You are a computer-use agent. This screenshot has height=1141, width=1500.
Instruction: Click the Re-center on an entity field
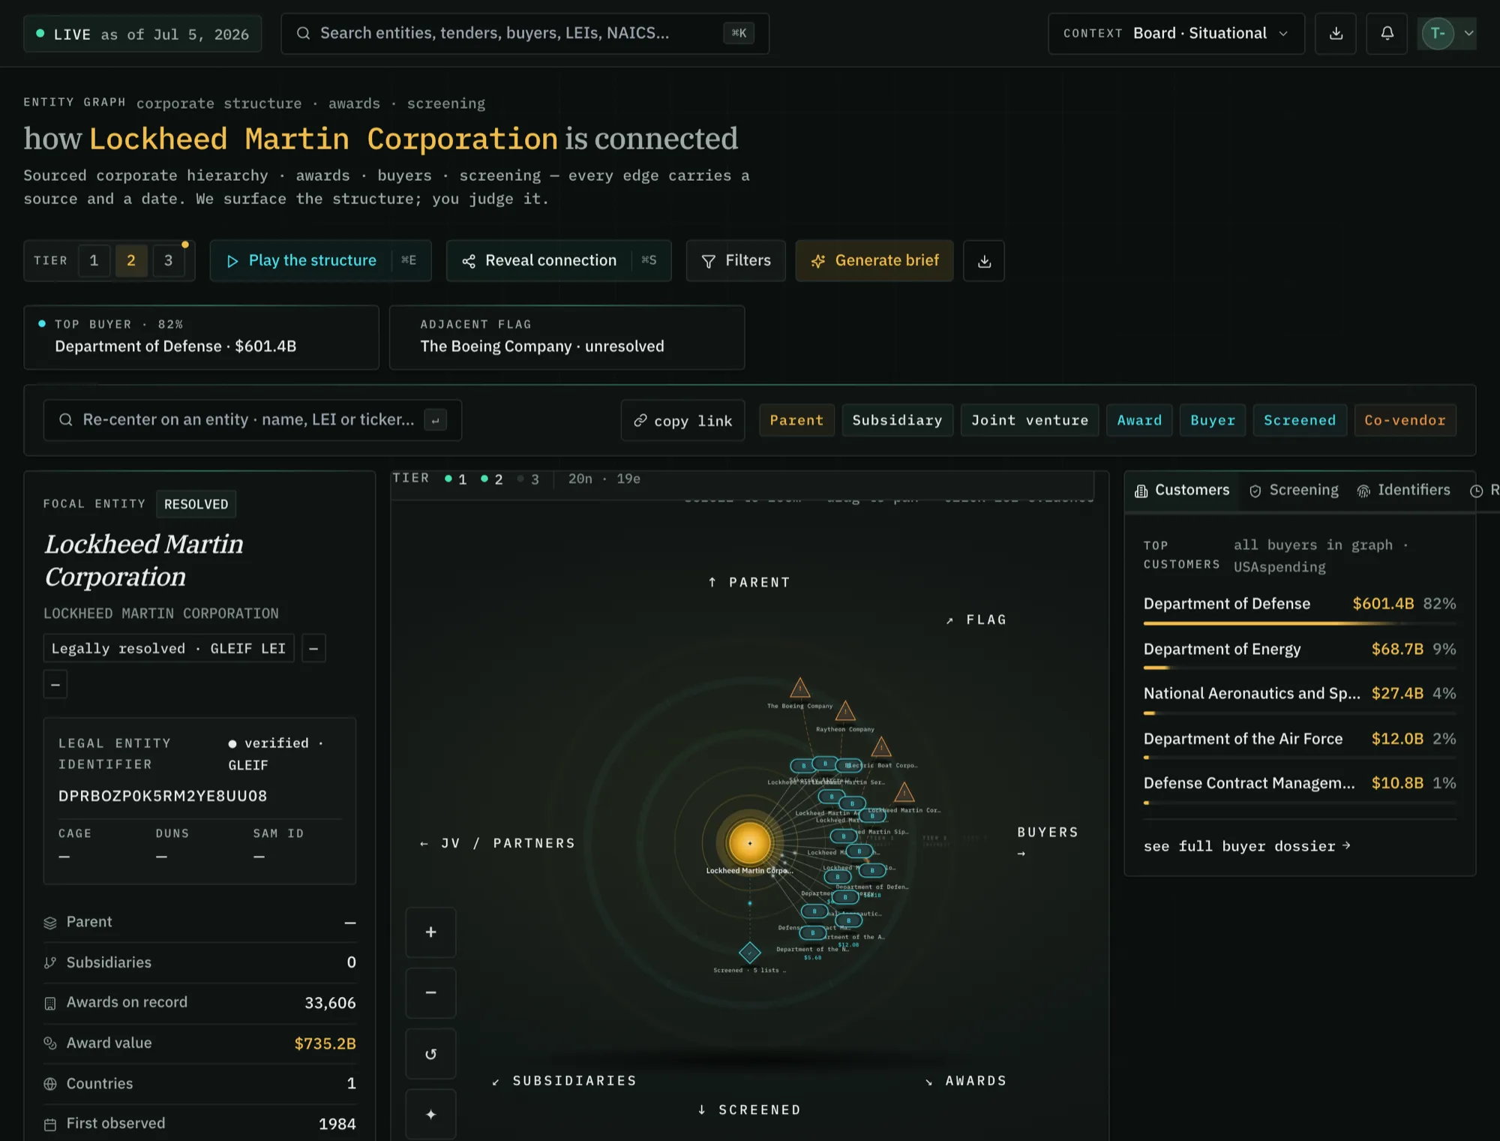tap(253, 420)
